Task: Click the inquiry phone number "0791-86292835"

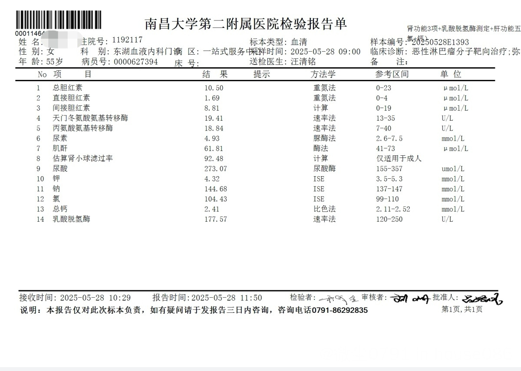Action: pos(340,310)
